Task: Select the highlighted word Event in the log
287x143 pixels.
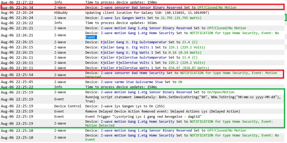Action: coord(91,37)
